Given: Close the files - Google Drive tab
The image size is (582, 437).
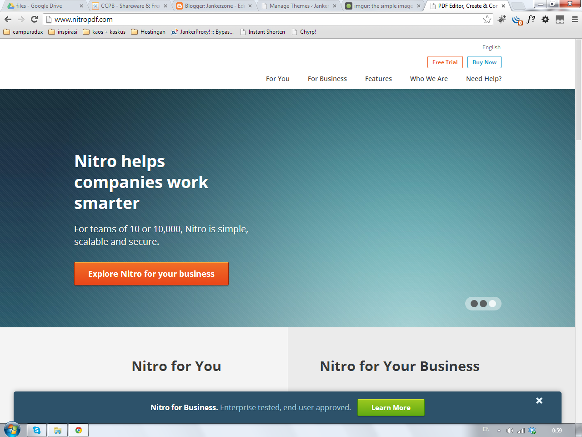Looking at the screenshot, I should point(81,6).
